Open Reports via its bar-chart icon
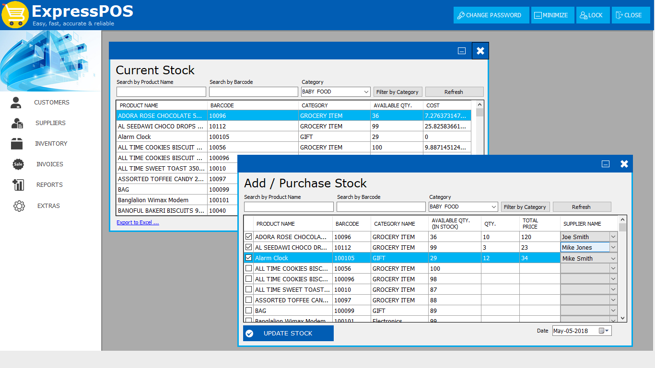 pyautogui.click(x=17, y=184)
